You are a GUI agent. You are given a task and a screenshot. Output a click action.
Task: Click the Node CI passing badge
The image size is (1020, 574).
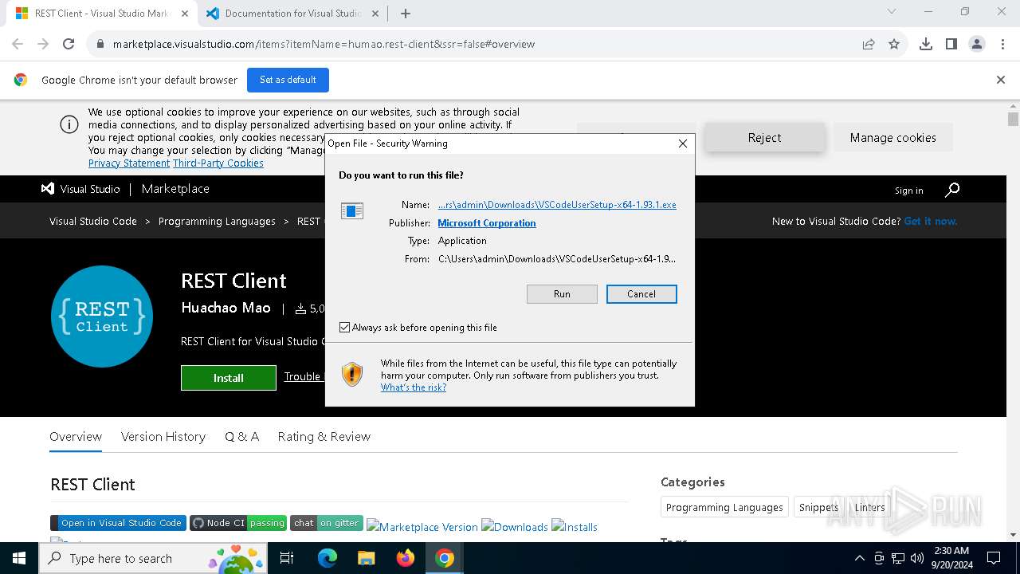238,523
